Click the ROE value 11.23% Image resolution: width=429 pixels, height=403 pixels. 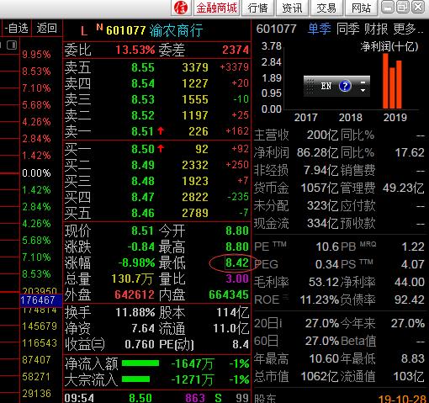click(320, 300)
